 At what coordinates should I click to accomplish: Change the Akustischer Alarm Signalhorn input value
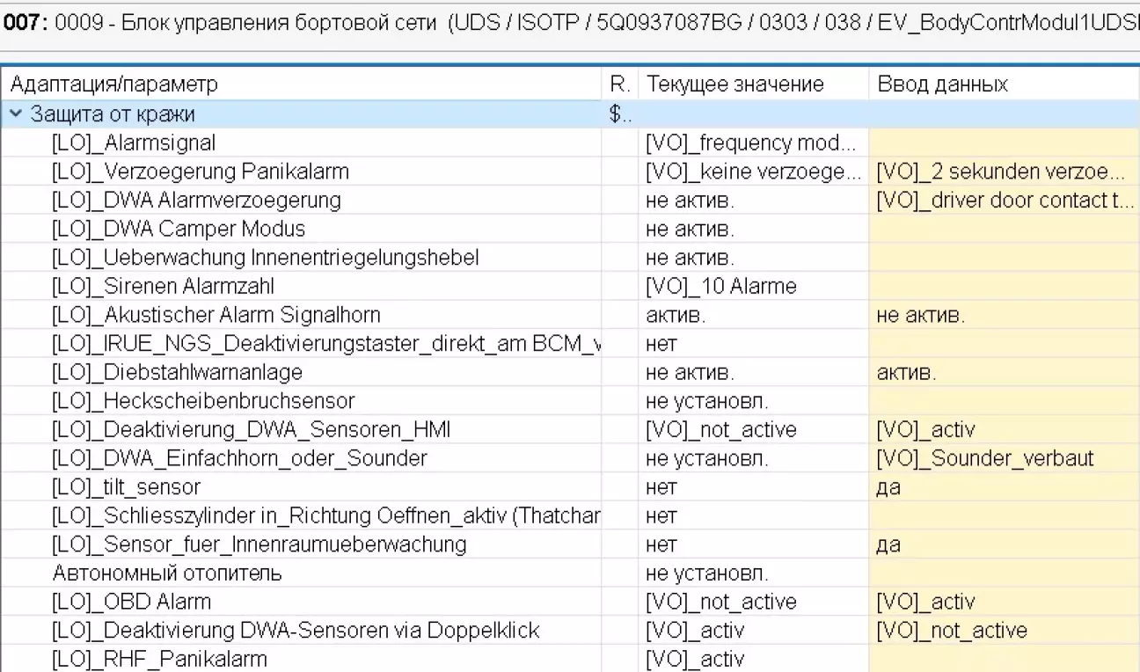click(1003, 315)
